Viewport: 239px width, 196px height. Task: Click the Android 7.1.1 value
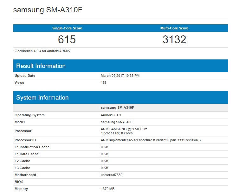(x=111, y=115)
